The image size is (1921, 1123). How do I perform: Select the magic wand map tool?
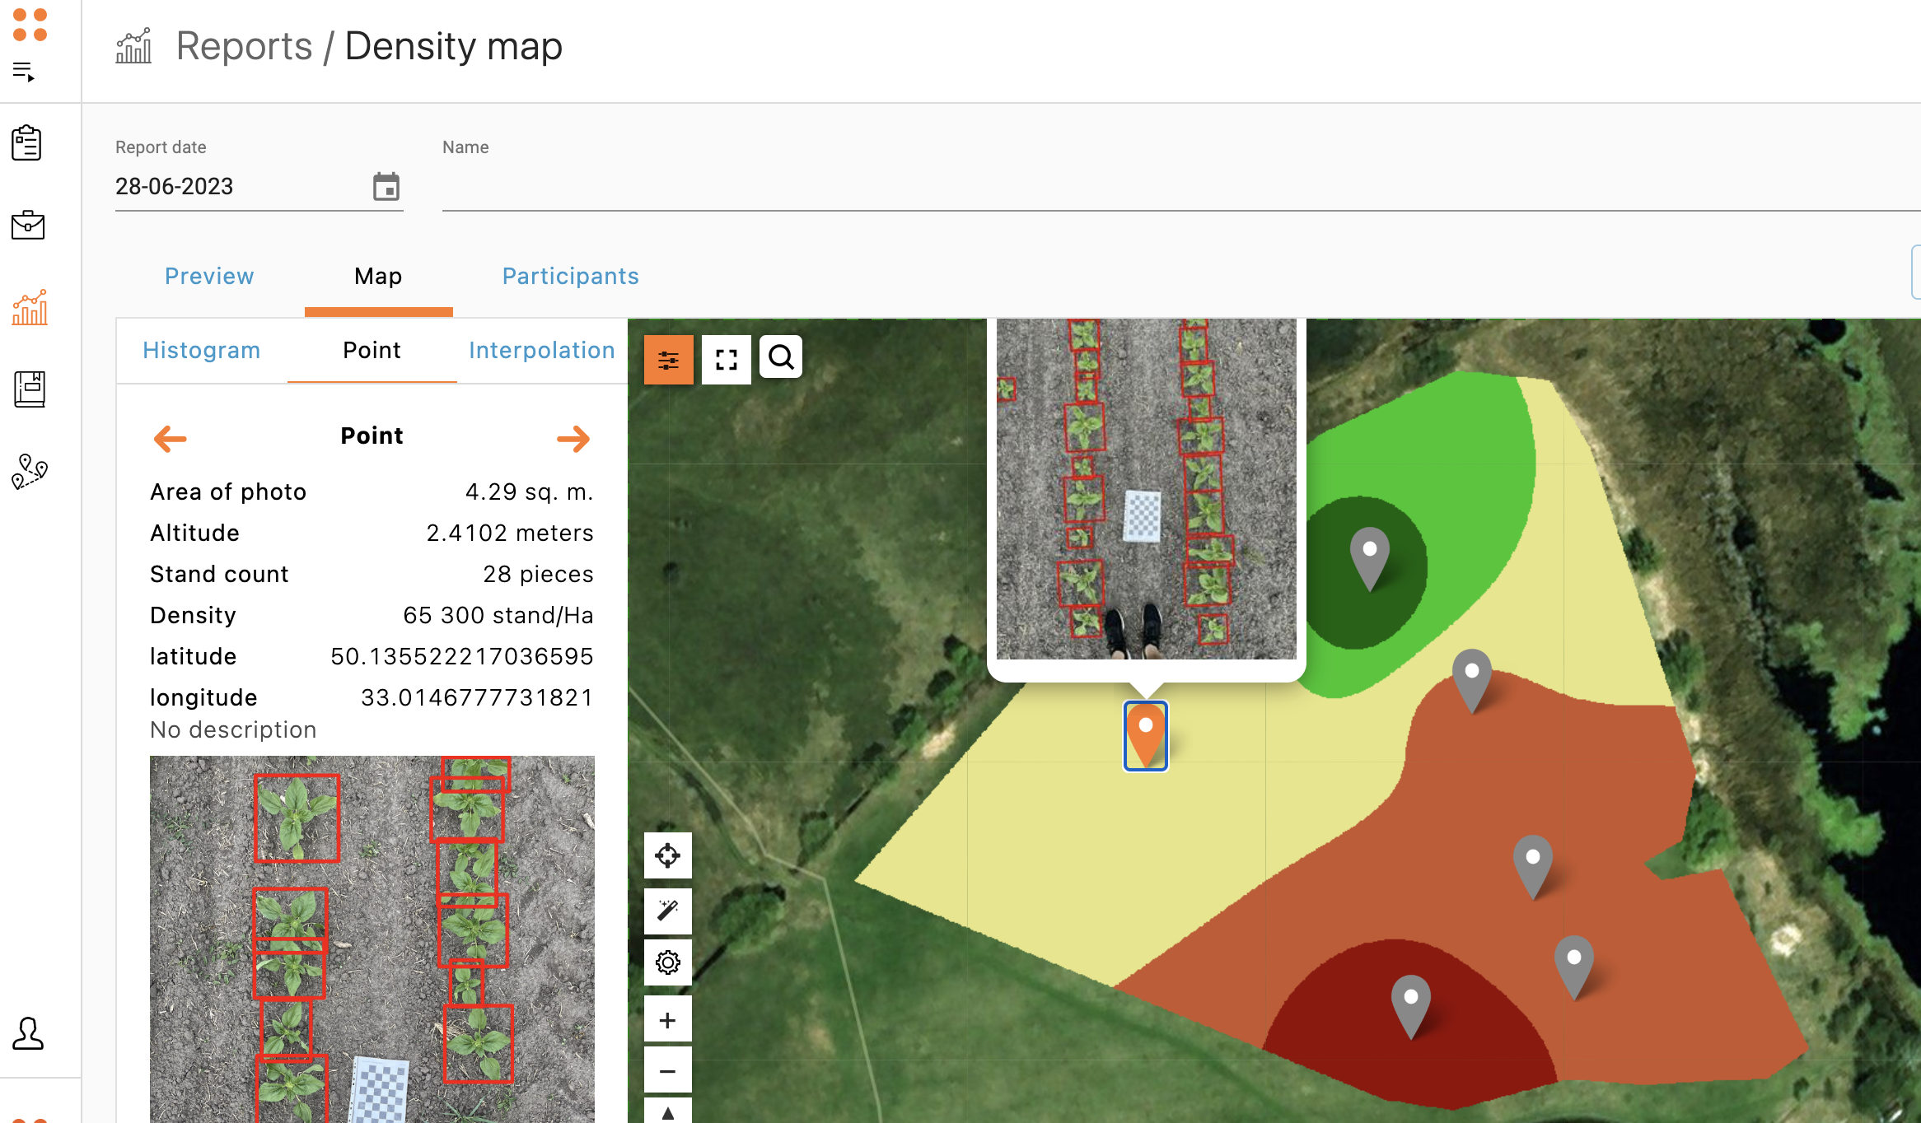pyautogui.click(x=667, y=911)
